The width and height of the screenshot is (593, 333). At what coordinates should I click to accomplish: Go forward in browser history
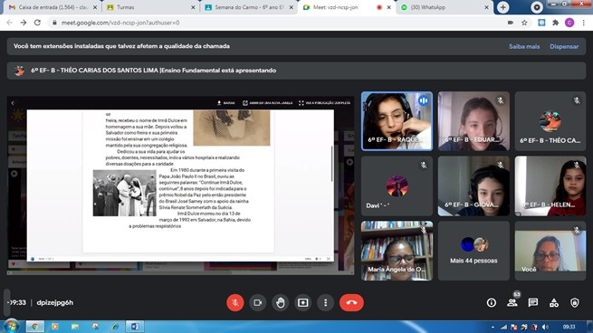click(x=24, y=23)
